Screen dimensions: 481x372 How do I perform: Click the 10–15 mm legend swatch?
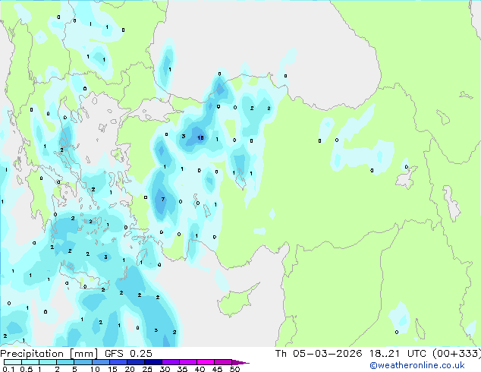(100, 362)
